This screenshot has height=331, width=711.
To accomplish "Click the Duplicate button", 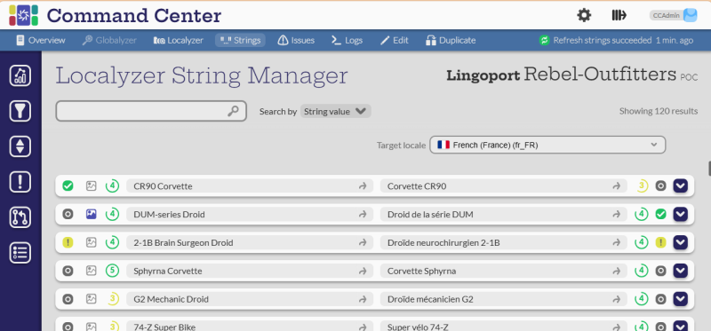I will point(451,40).
